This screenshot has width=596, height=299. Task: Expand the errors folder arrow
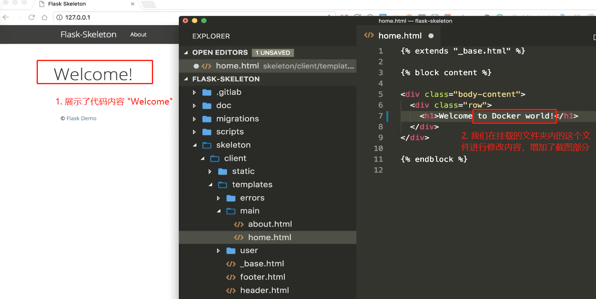[x=219, y=198]
